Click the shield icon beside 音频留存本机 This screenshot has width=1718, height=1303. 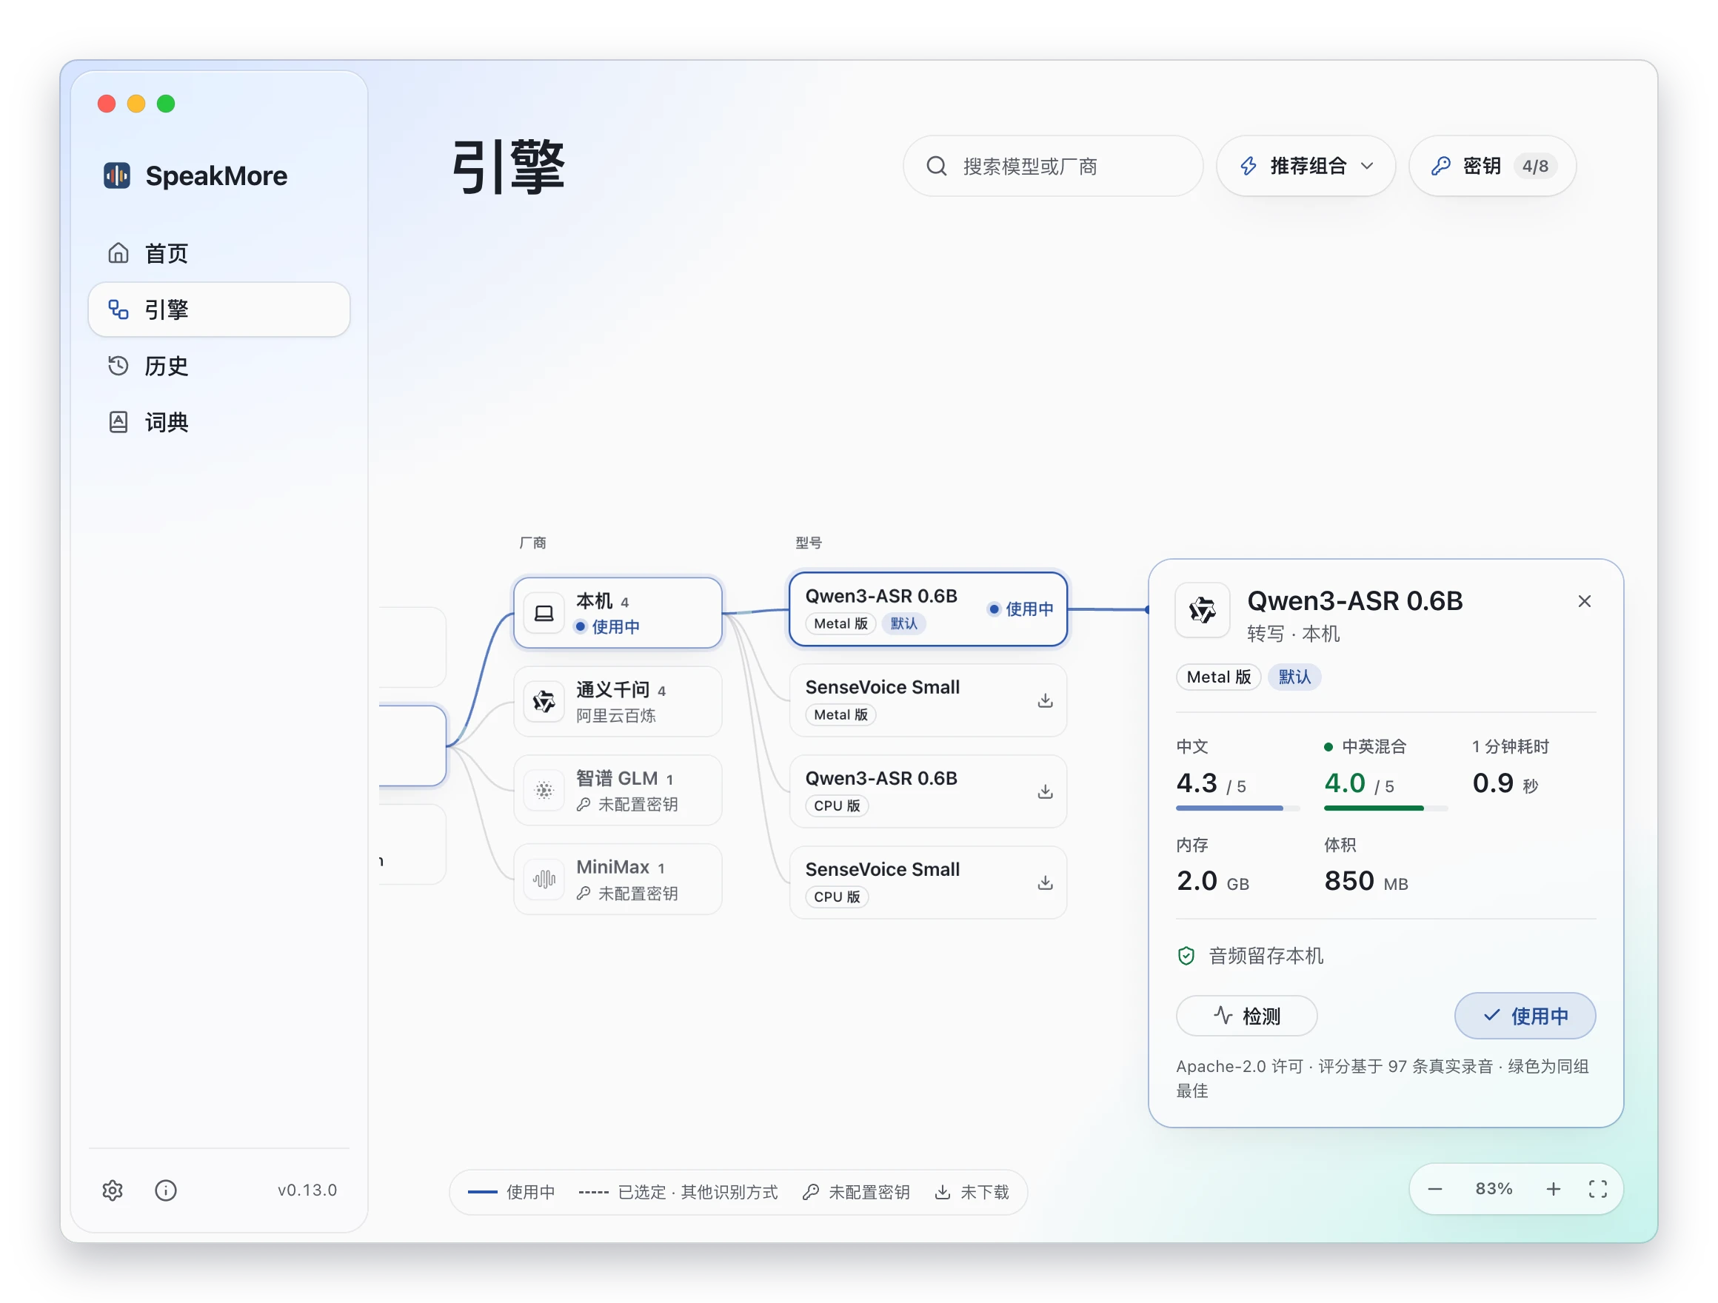coord(1186,955)
